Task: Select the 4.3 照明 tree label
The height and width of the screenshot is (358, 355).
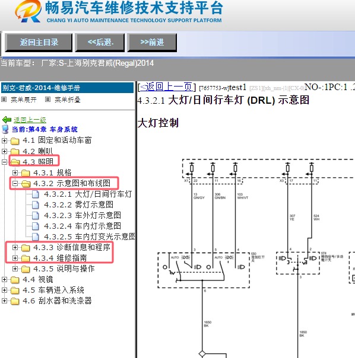Action: 38,162
